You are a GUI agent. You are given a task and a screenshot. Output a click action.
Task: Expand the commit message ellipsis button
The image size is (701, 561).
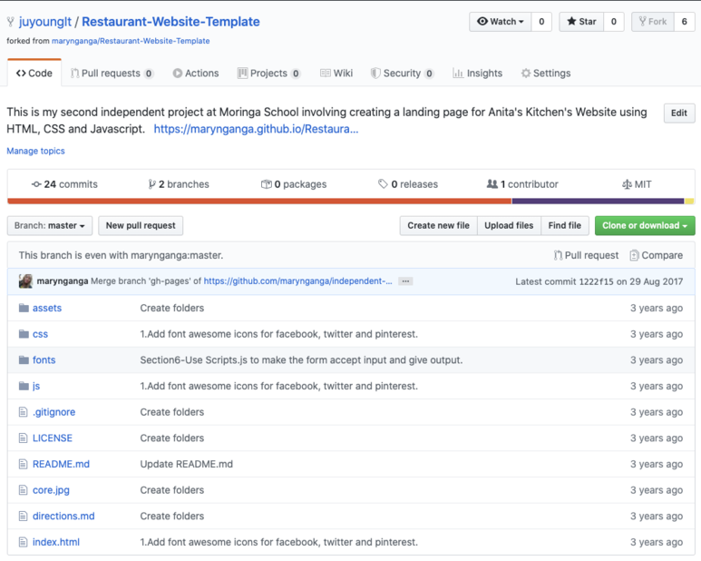(405, 280)
